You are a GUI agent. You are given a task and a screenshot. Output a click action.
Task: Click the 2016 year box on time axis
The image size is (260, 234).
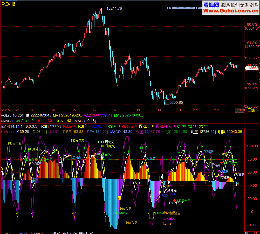tap(240, 110)
